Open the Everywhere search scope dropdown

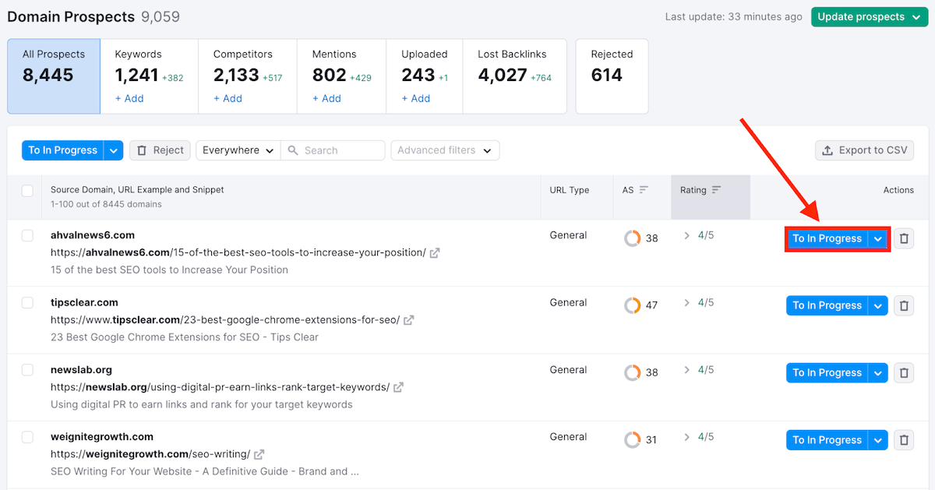point(238,150)
